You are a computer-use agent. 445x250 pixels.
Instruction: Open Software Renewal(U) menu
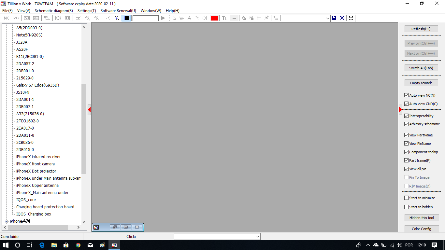(118, 11)
